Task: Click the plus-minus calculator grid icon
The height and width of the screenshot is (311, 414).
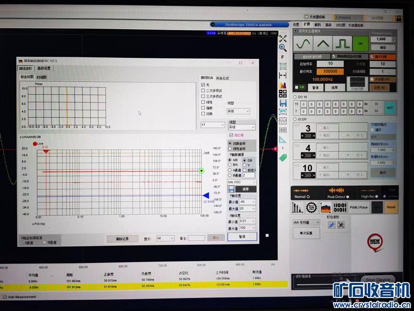Action: coord(283,93)
